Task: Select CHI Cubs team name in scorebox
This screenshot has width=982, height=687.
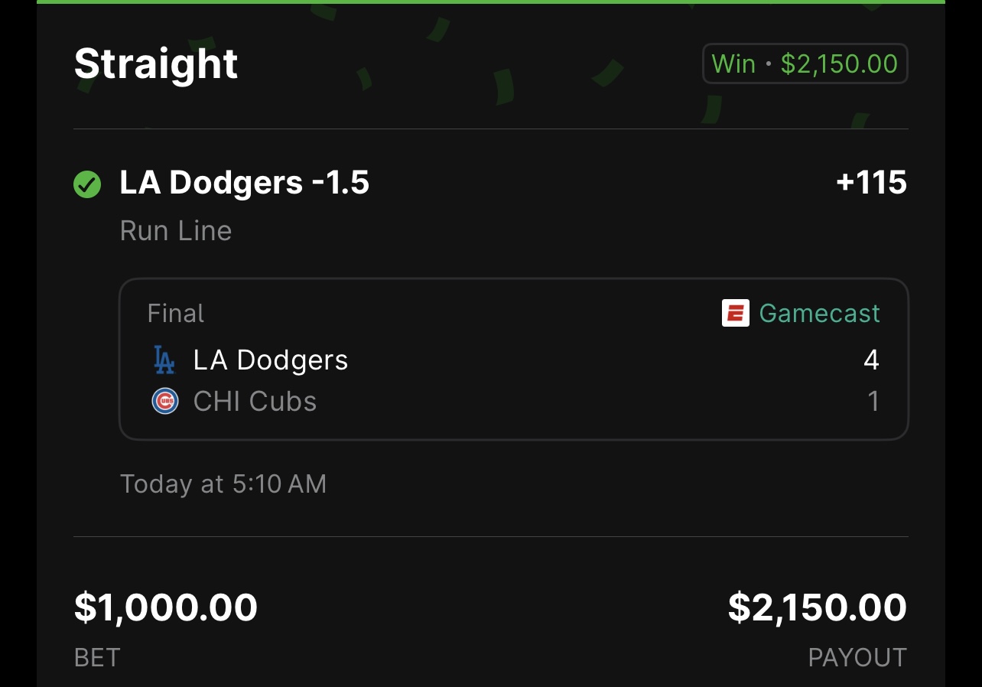Action: coord(255,402)
